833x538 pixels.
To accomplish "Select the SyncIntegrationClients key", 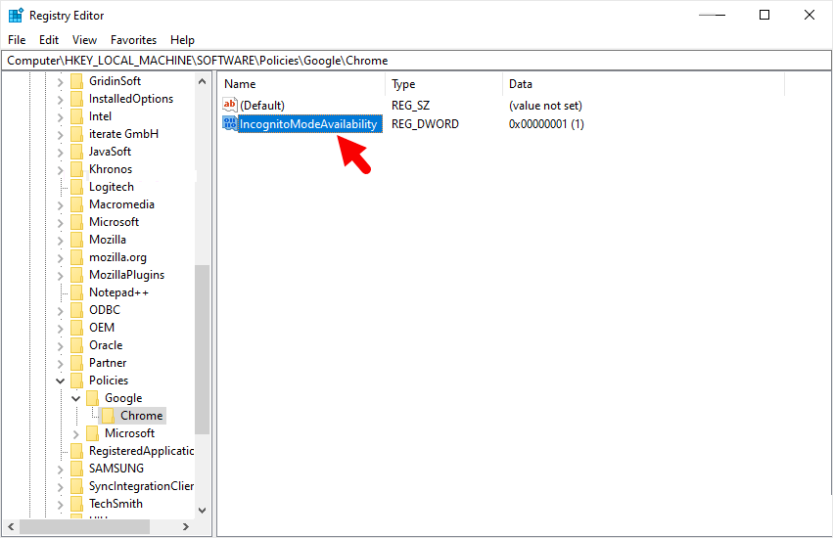I will (141, 486).
